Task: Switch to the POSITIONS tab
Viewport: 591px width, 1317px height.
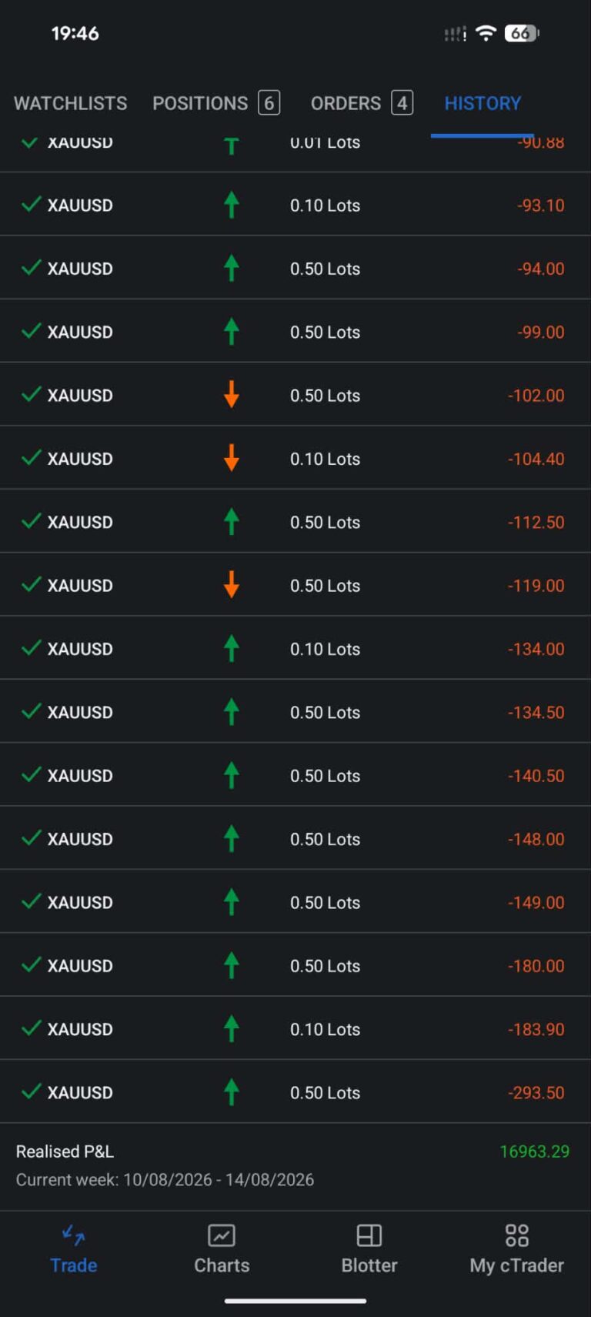Action: [x=216, y=103]
